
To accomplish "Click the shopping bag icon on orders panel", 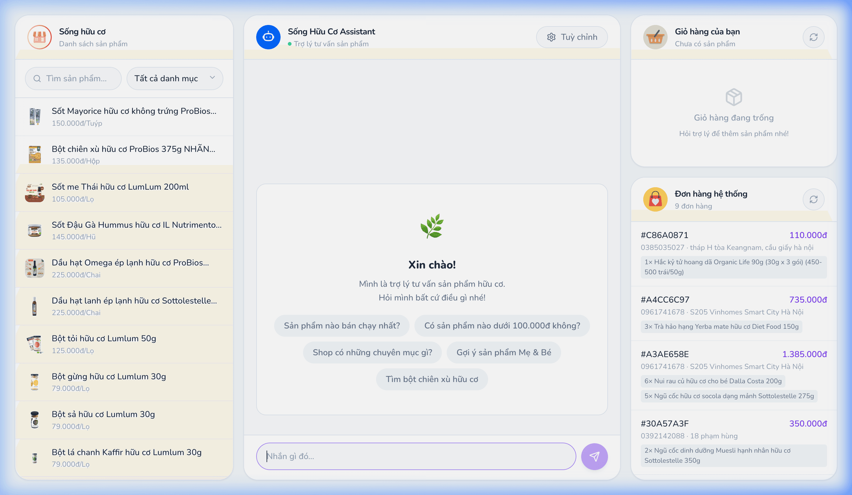I will 655,199.
